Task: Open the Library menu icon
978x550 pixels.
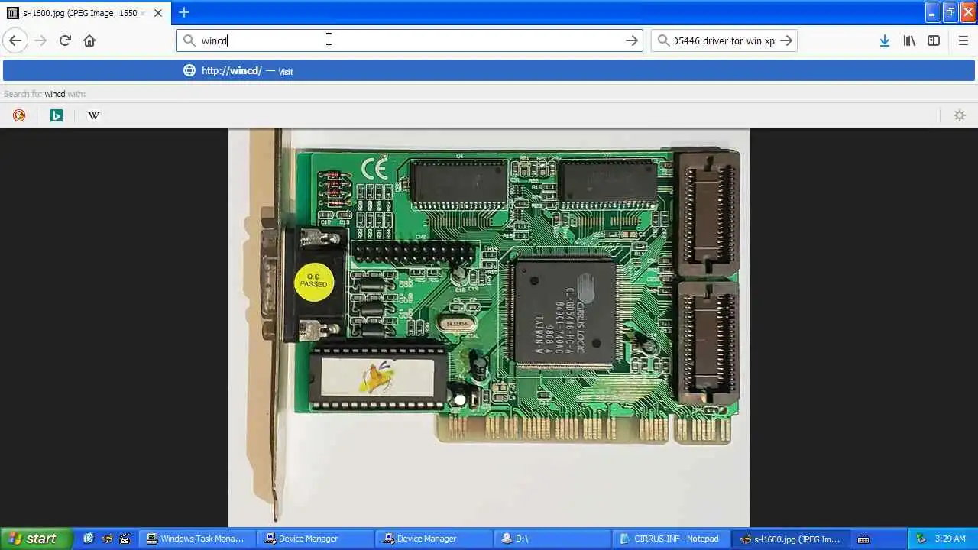Action: pos(908,40)
